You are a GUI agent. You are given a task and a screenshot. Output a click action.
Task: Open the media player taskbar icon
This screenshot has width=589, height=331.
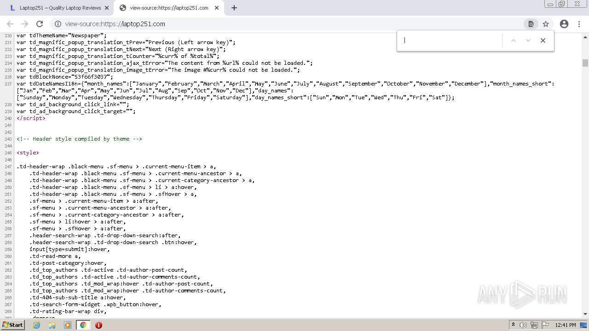point(68,325)
